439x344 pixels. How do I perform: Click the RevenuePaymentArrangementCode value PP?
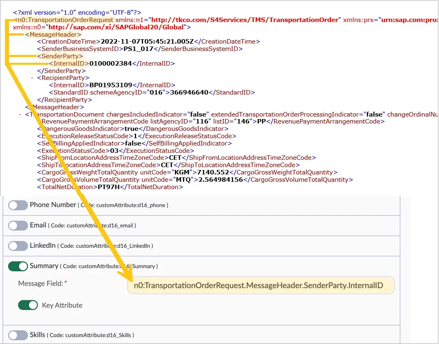pyautogui.click(x=262, y=121)
